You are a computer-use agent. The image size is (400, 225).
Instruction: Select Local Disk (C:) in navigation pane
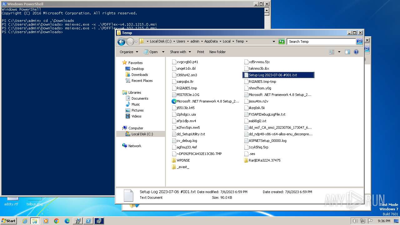[x=142, y=134]
